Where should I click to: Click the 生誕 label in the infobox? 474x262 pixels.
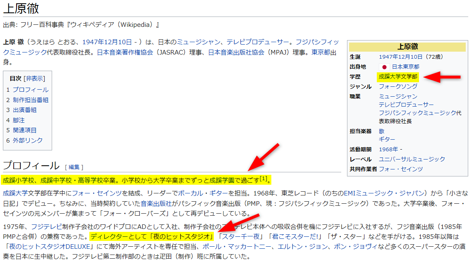click(355, 57)
